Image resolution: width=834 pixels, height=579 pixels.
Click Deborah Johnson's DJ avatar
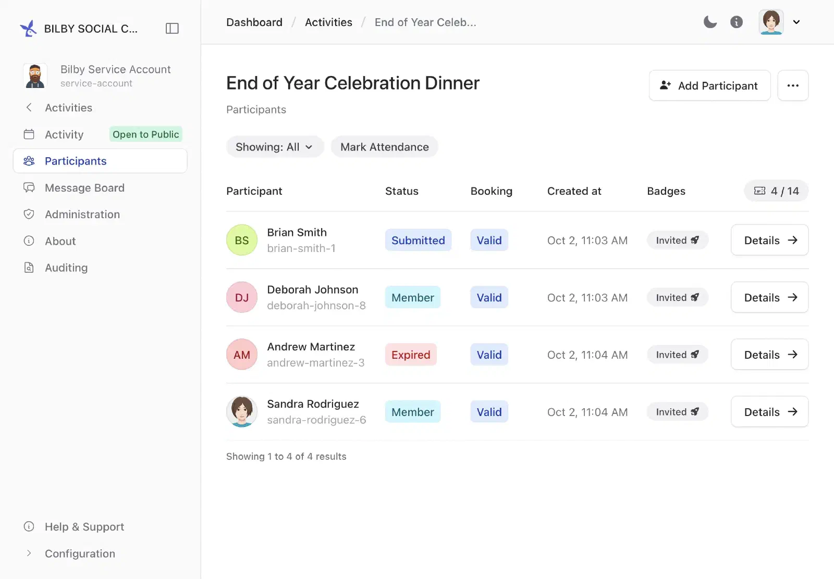coord(242,297)
